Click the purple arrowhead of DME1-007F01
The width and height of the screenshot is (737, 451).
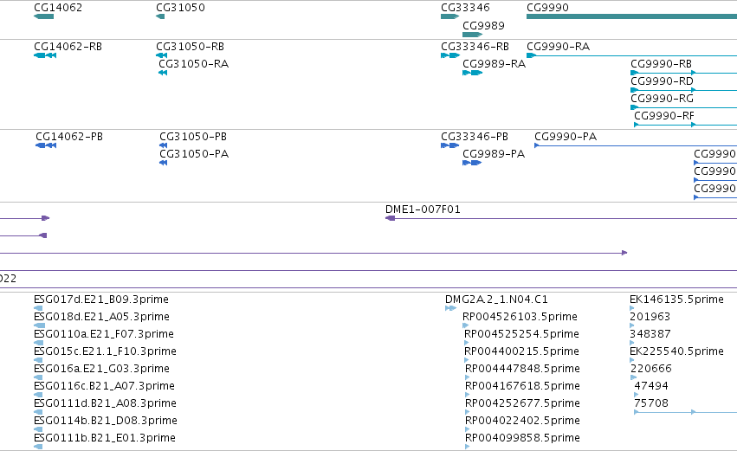click(x=390, y=218)
